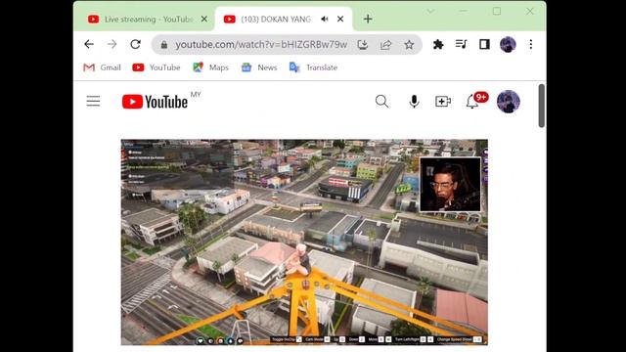Viewport: 626px width, 352px height.
Task: Open tab search chevron in title bar
Action: coord(430,11)
